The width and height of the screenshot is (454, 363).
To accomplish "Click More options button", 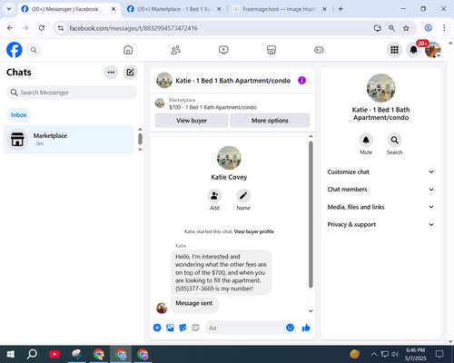I will 270,121.
